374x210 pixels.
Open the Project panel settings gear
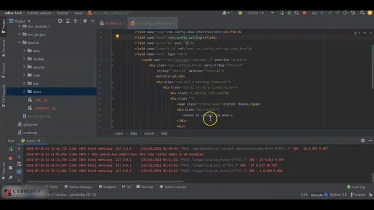pos(85,21)
